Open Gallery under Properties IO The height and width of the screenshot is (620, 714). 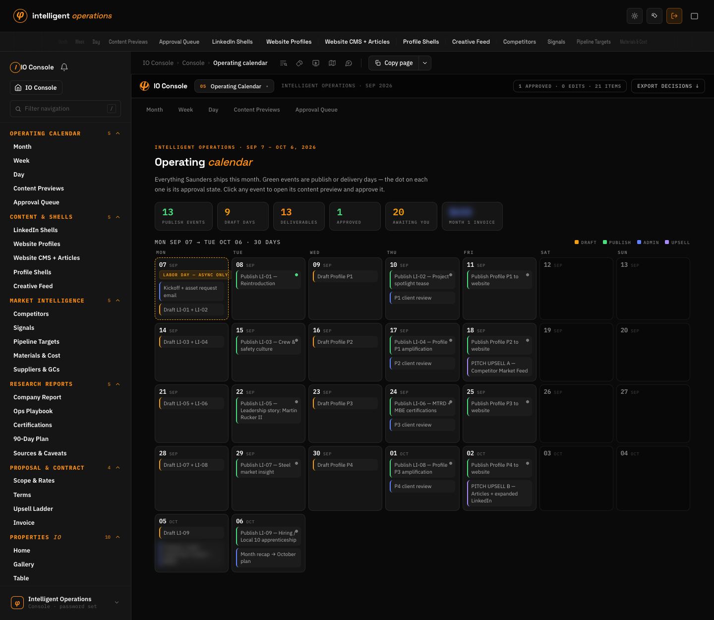pos(24,564)
